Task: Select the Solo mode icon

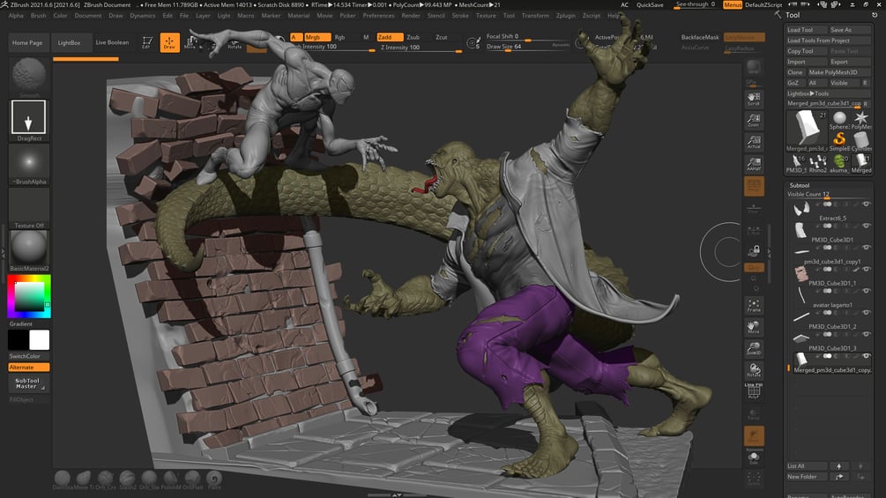Action: click(754, 458)
